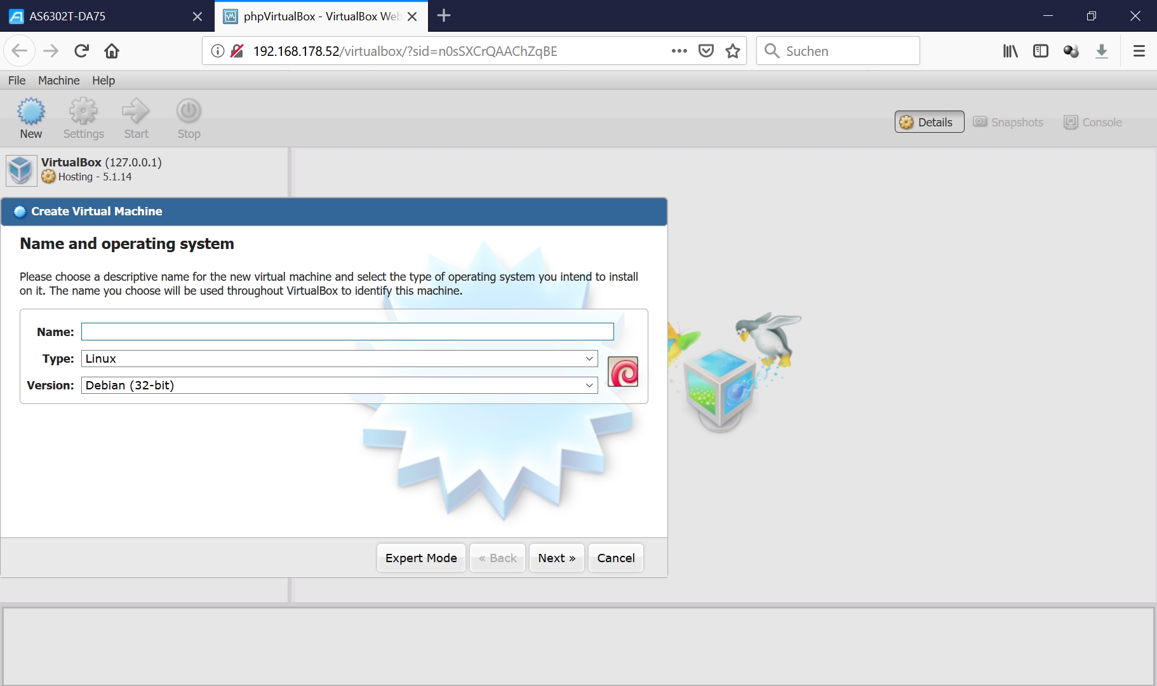The image size is (1157, 686).
Task: Switch to the AS6302T-DA75 browser tab
Action: (x=107, y=17)
